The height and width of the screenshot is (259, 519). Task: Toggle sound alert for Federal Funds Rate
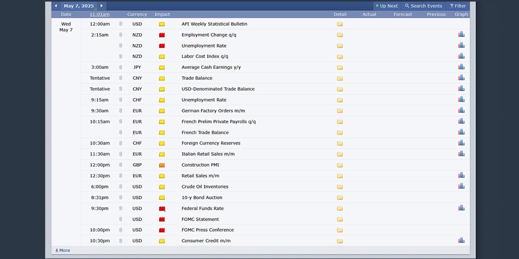[120, 208]
